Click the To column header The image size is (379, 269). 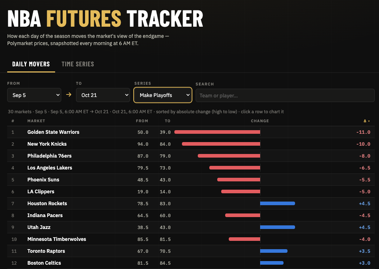[168, 121]
